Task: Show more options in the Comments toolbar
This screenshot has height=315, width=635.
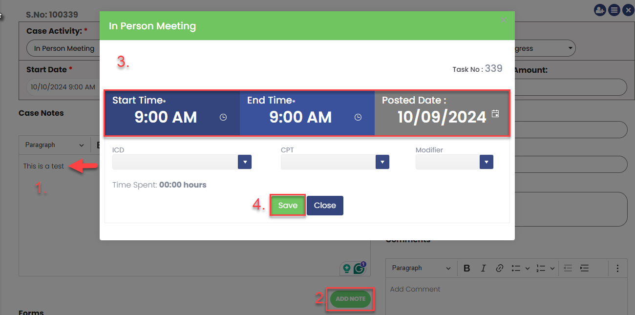Action: 617,268
